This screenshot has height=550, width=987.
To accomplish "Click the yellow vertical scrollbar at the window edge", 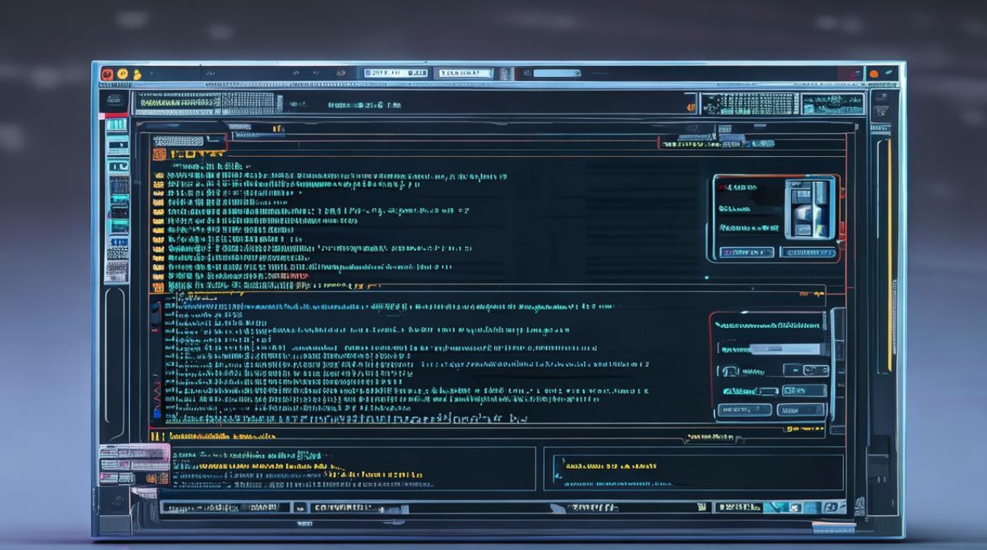I will [x=889, y=254].
